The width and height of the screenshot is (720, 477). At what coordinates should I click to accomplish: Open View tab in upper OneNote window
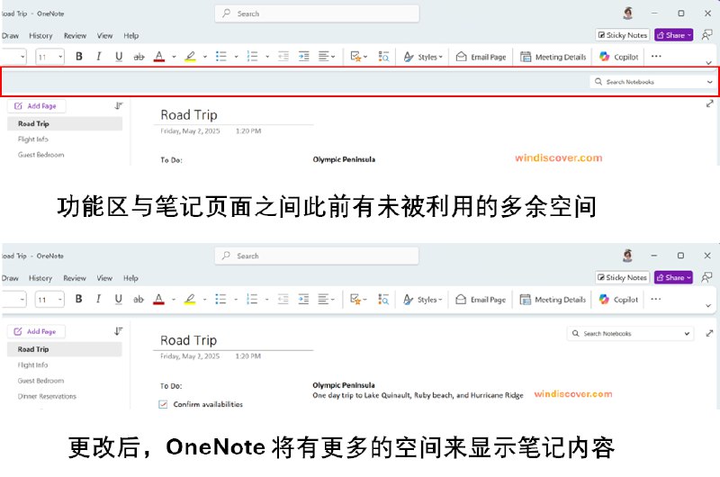pos(104,35)
